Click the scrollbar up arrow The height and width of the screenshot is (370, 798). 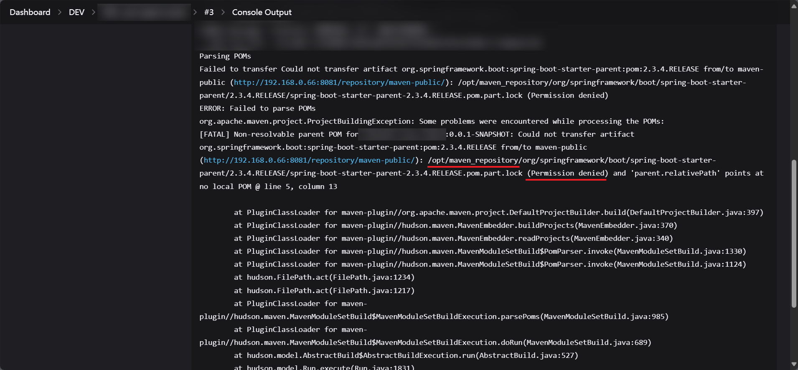(794, 6)
